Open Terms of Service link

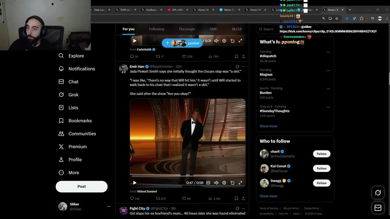point(269,208)
